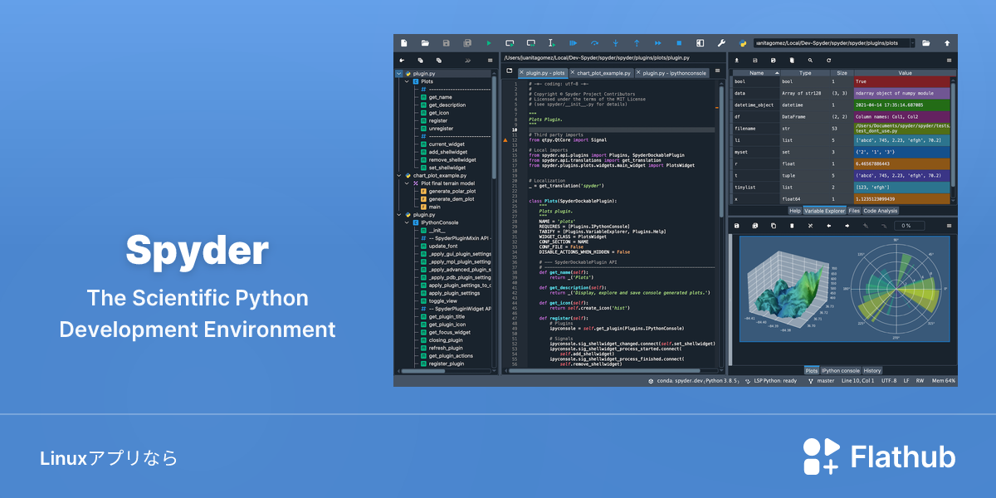Toggle maximize current pane
The height and width of the screenshot is (498, 996).
point(700,42)
